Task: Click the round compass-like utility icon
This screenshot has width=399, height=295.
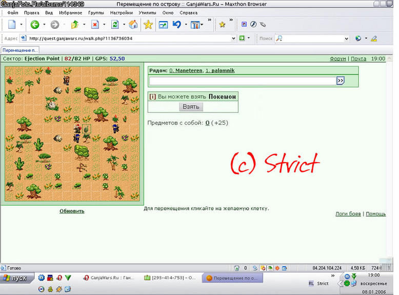Action: pos(253,24)
